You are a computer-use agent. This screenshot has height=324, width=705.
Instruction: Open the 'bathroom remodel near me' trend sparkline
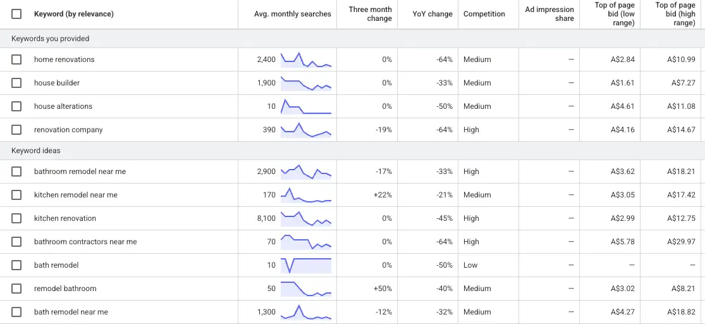click(306, 172)
